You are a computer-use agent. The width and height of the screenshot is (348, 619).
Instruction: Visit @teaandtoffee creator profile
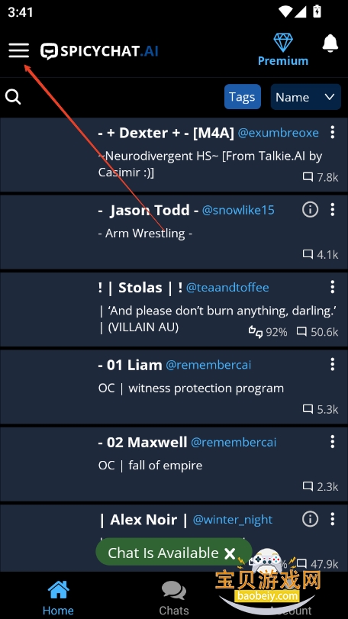227,288
